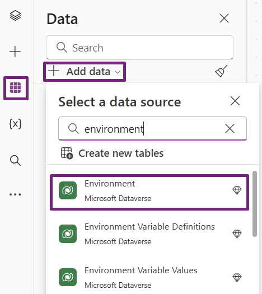Viewport: 262px width, 294px height.
Task: Select Environment Variable Definitions table
Action: pos(149,234)
